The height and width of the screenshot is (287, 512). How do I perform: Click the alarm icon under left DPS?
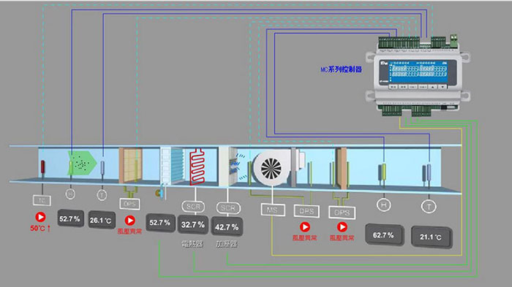[x=130, y=221]
